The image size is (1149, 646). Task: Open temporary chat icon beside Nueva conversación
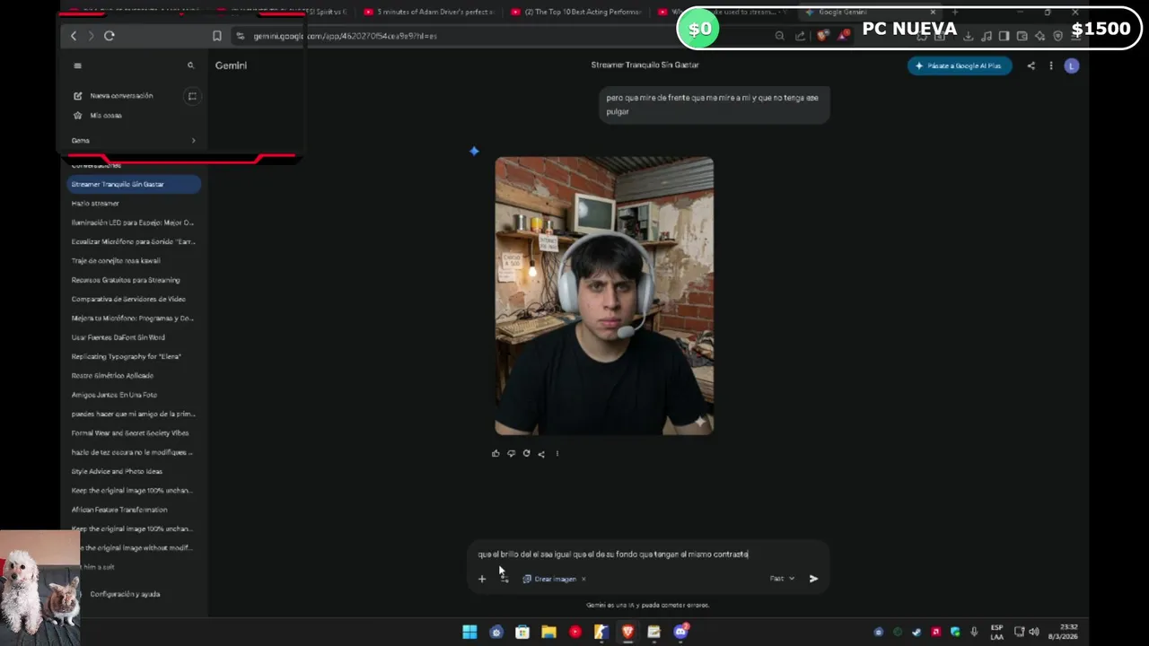click(192, 96)
